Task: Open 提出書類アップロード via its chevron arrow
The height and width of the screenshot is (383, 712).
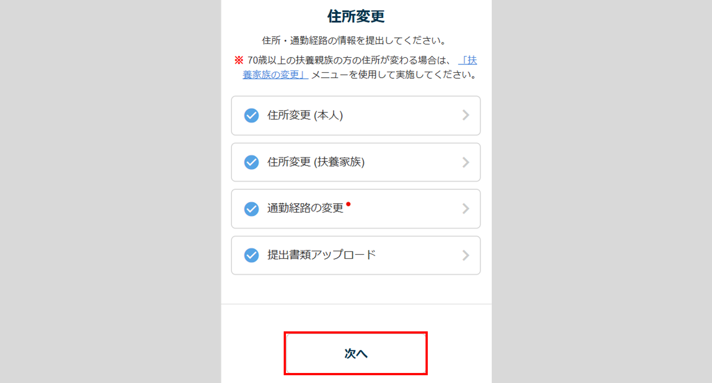Action: click(x=466, y=255)
